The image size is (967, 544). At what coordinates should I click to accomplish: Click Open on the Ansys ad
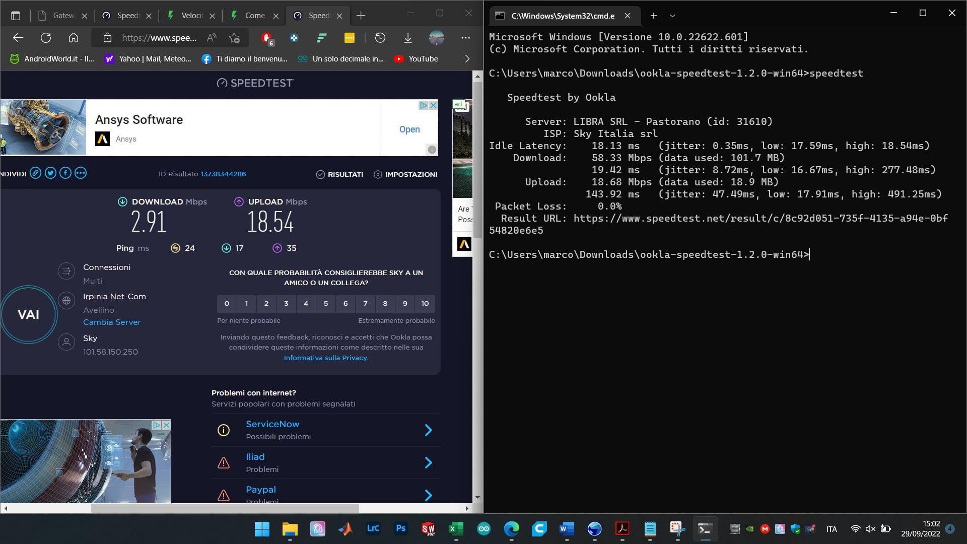409,129
